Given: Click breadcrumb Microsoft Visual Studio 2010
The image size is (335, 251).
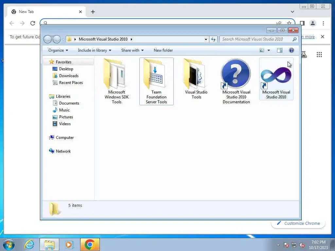Looking at the screenshot, I should pos(103,39).
